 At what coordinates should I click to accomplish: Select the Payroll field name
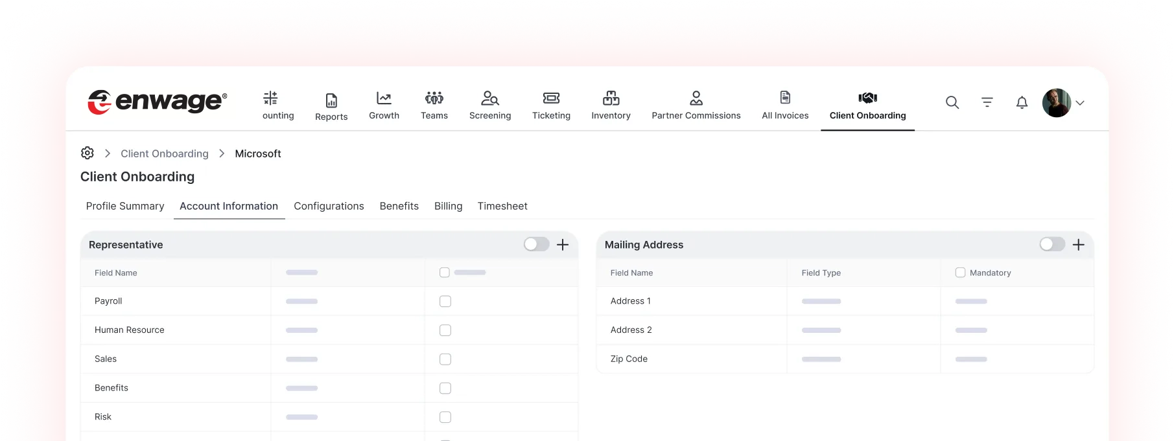[108, 301]
